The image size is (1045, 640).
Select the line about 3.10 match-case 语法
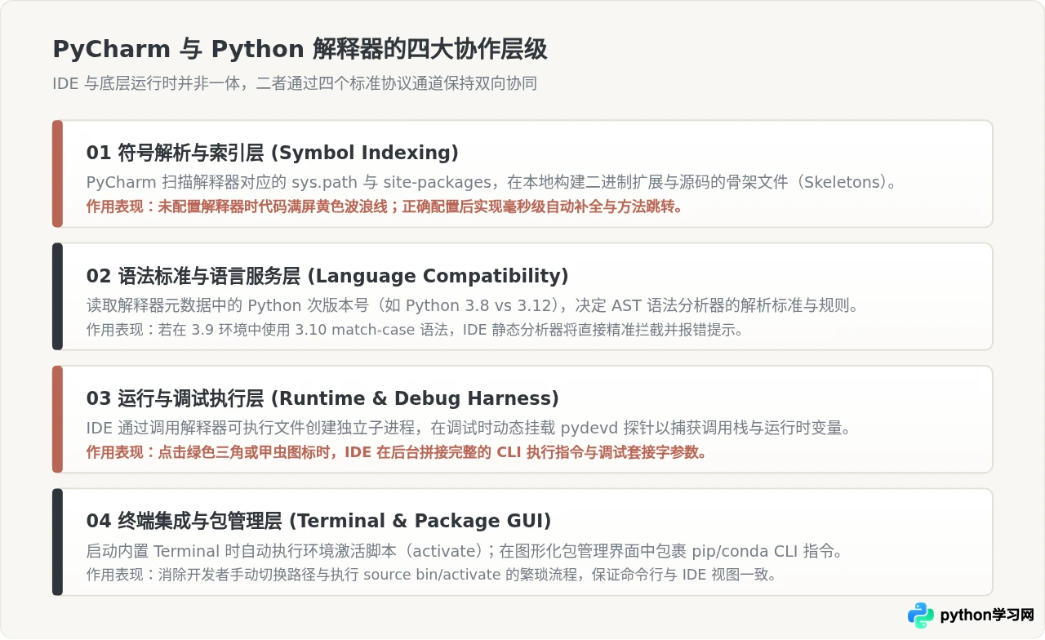click(415, 330)
